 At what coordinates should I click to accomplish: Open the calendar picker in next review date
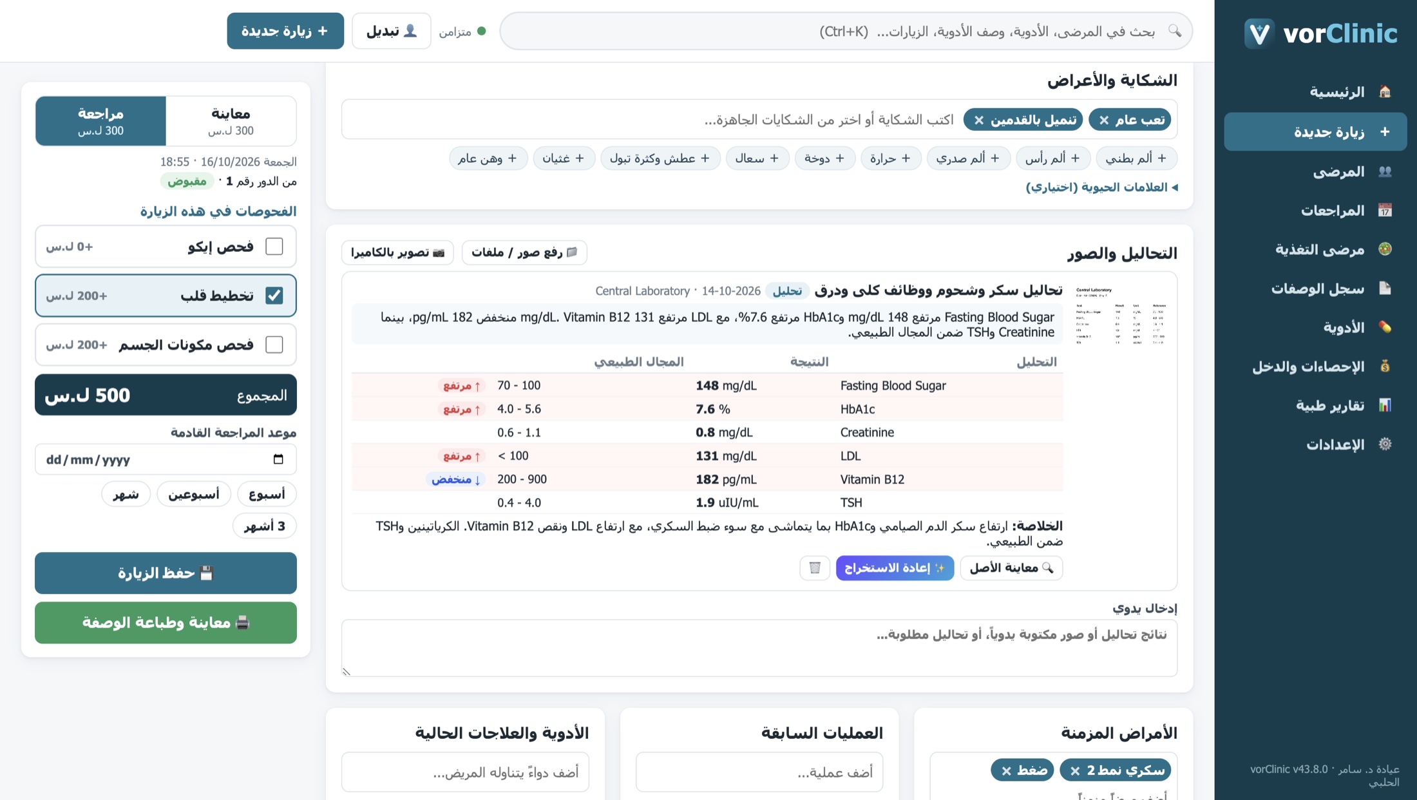coord(278,459)
